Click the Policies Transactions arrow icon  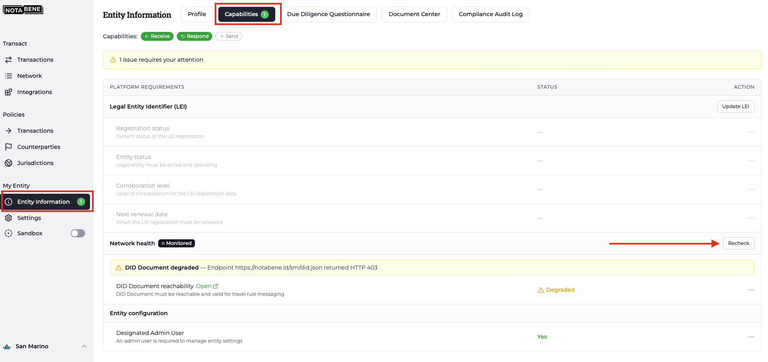[8, 131]
